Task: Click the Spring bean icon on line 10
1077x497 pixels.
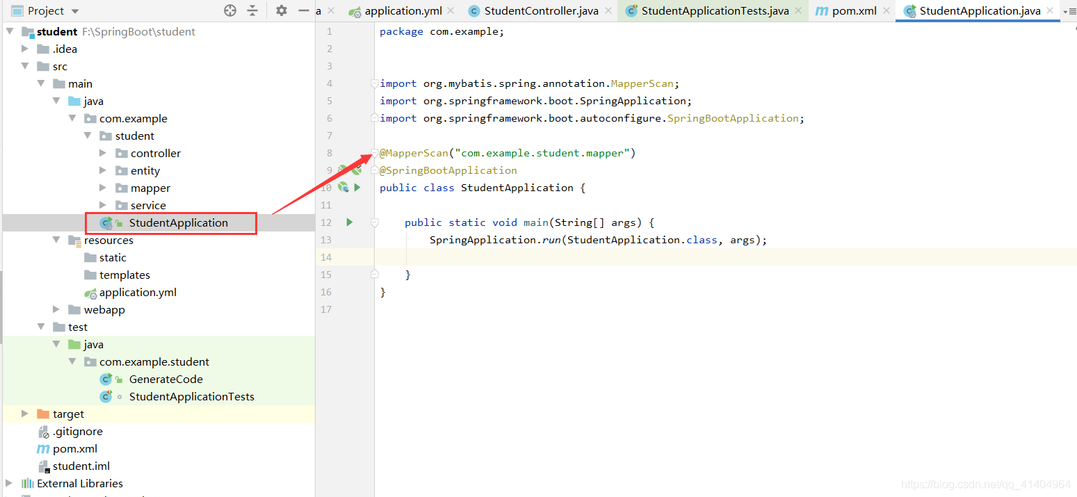Action: click(343, 187)
